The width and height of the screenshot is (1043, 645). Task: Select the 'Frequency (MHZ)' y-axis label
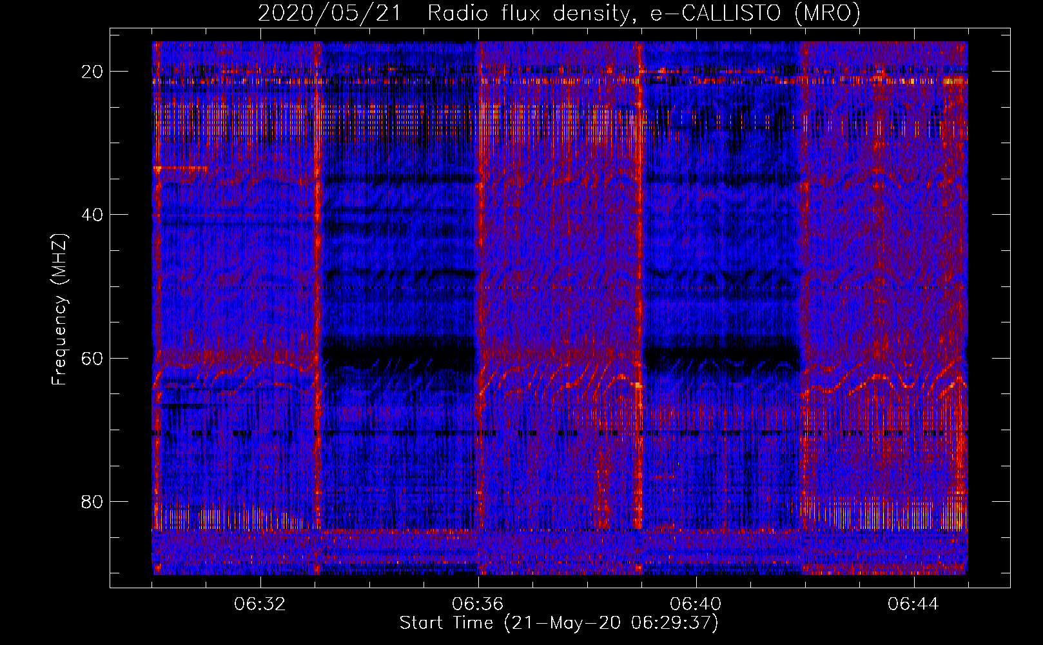point(59,310)
